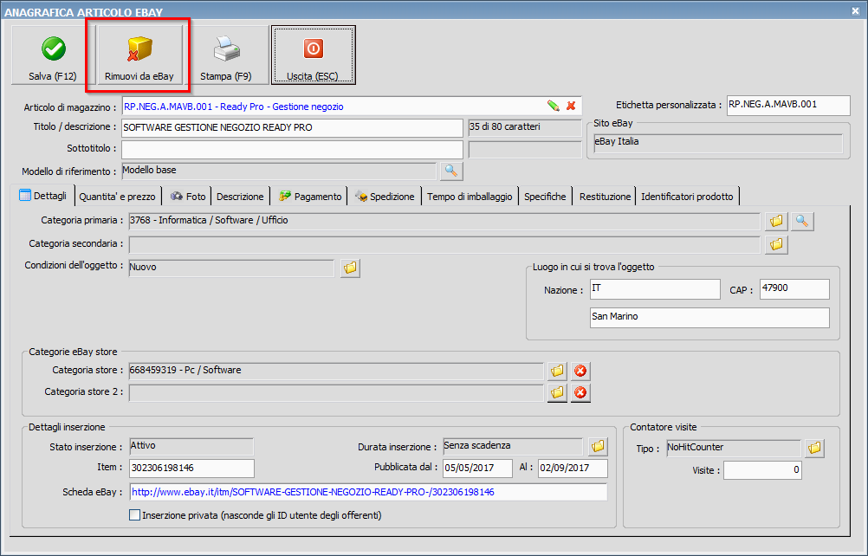Click the Stato inserzione Attivo field

(191, 447)
